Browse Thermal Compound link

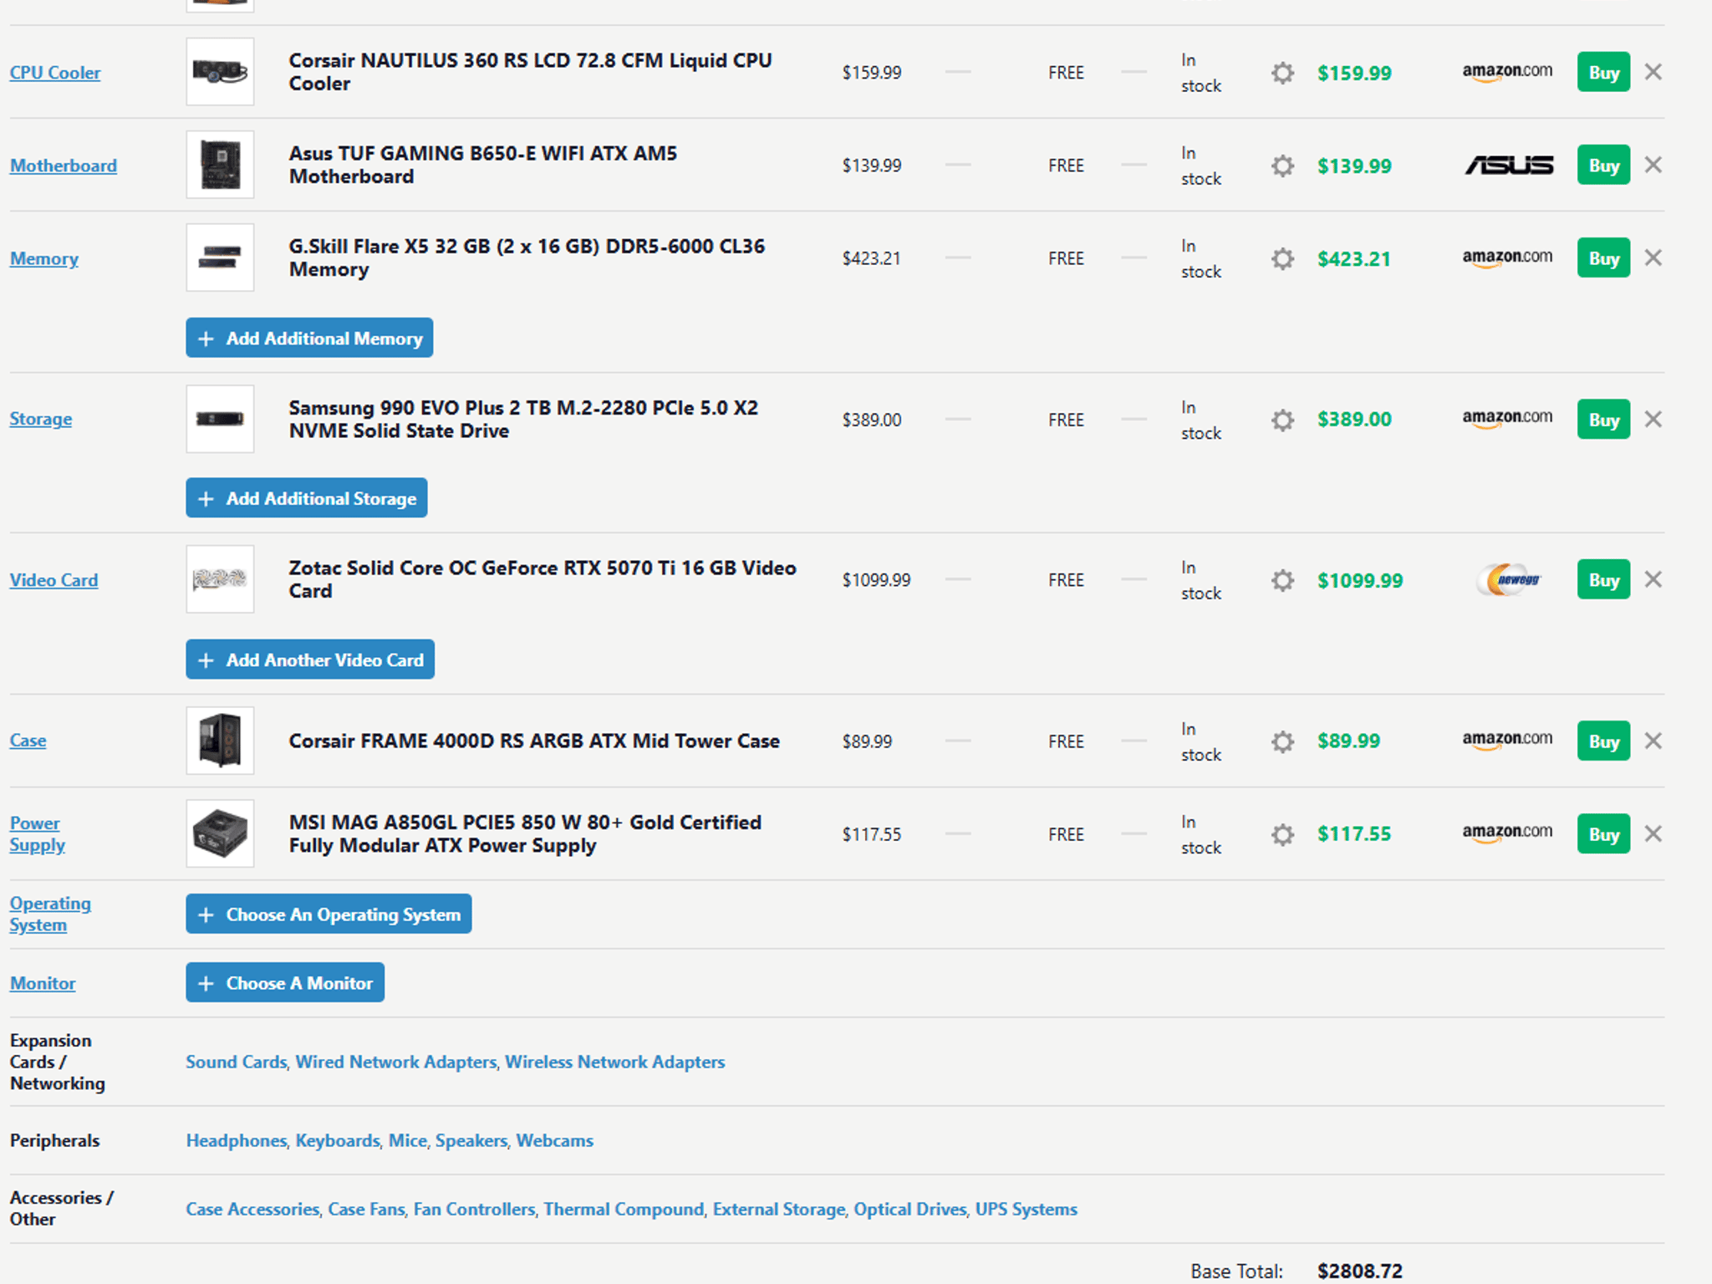[624, 1209]
